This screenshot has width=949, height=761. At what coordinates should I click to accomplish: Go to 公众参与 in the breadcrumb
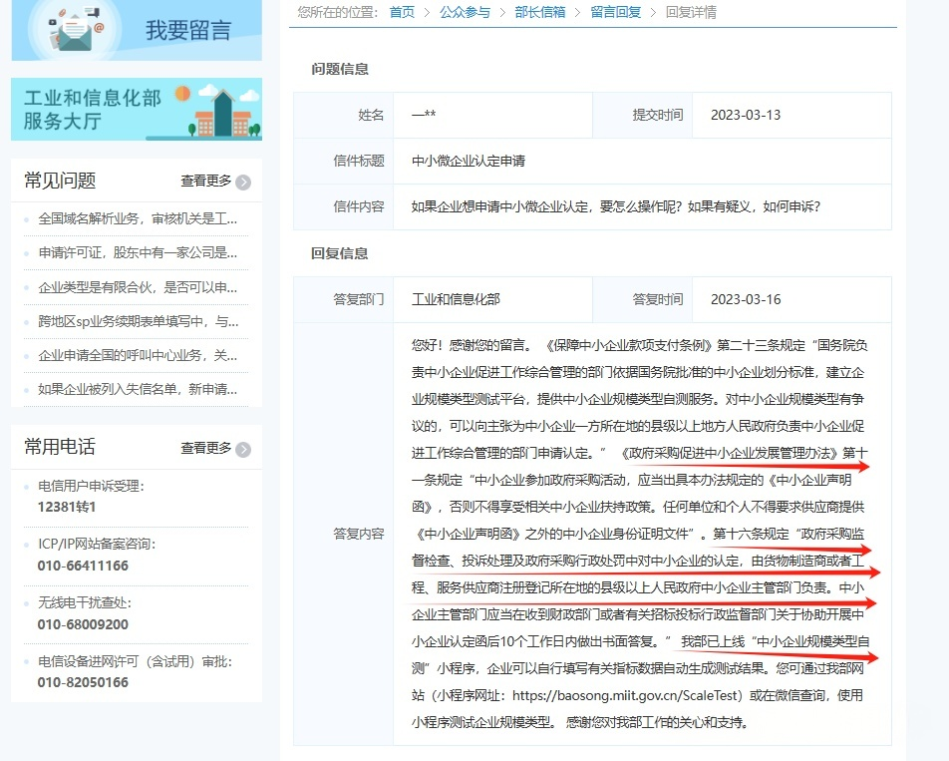click(x=465, y=12)
